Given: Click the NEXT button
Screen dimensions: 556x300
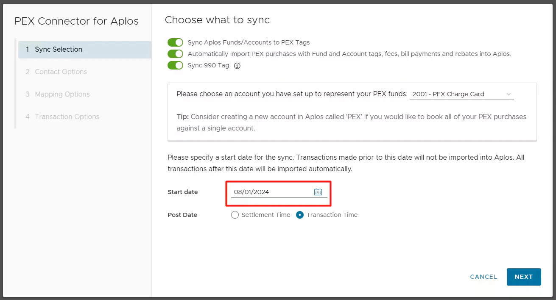Looking at the screenshot, I should tap(524, 277).
